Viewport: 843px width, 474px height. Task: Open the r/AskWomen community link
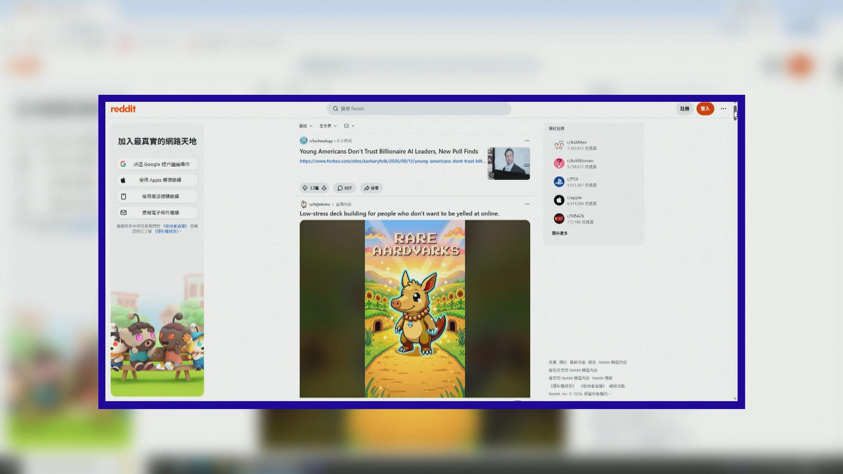pyautogui.click(x=580, y=161)
